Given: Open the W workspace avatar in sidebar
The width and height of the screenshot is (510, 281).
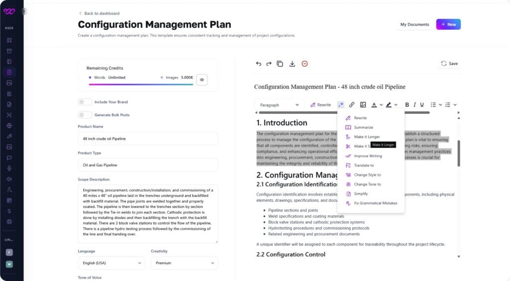Looking at the screenshot, I should [x=9, y=264].
